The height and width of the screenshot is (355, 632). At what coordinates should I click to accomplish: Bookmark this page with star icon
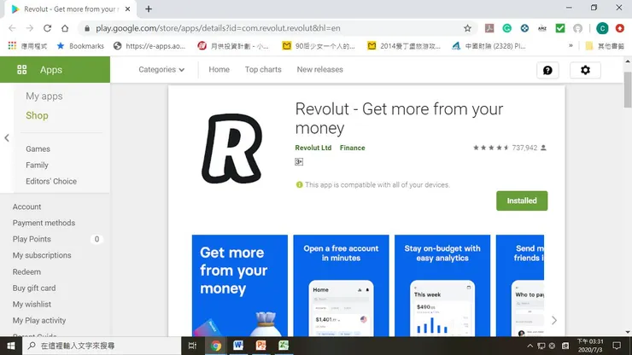tap(467, 28)
